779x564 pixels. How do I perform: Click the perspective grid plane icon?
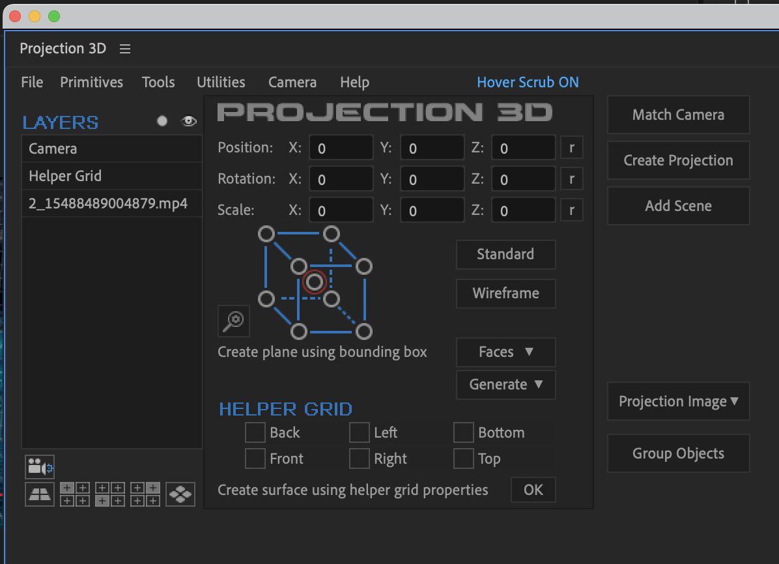click(x=40, y=494)
